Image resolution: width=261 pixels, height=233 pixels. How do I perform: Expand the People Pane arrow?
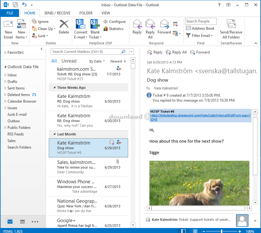255,221
